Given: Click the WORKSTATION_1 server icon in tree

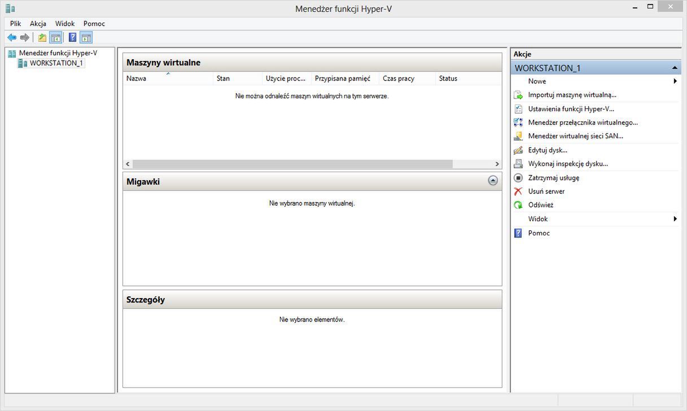Looking at the screenshot, I should tap(23, 63).
